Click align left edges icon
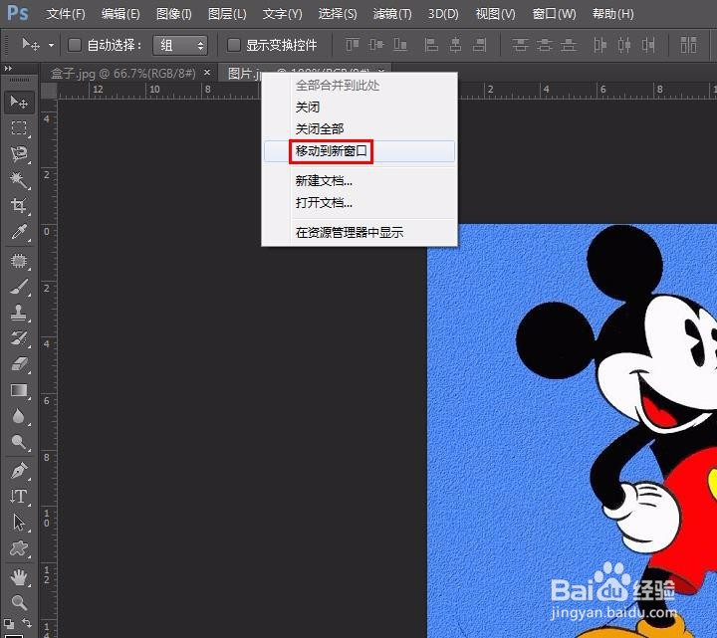The image size is (717, 638). coord(431,45)
